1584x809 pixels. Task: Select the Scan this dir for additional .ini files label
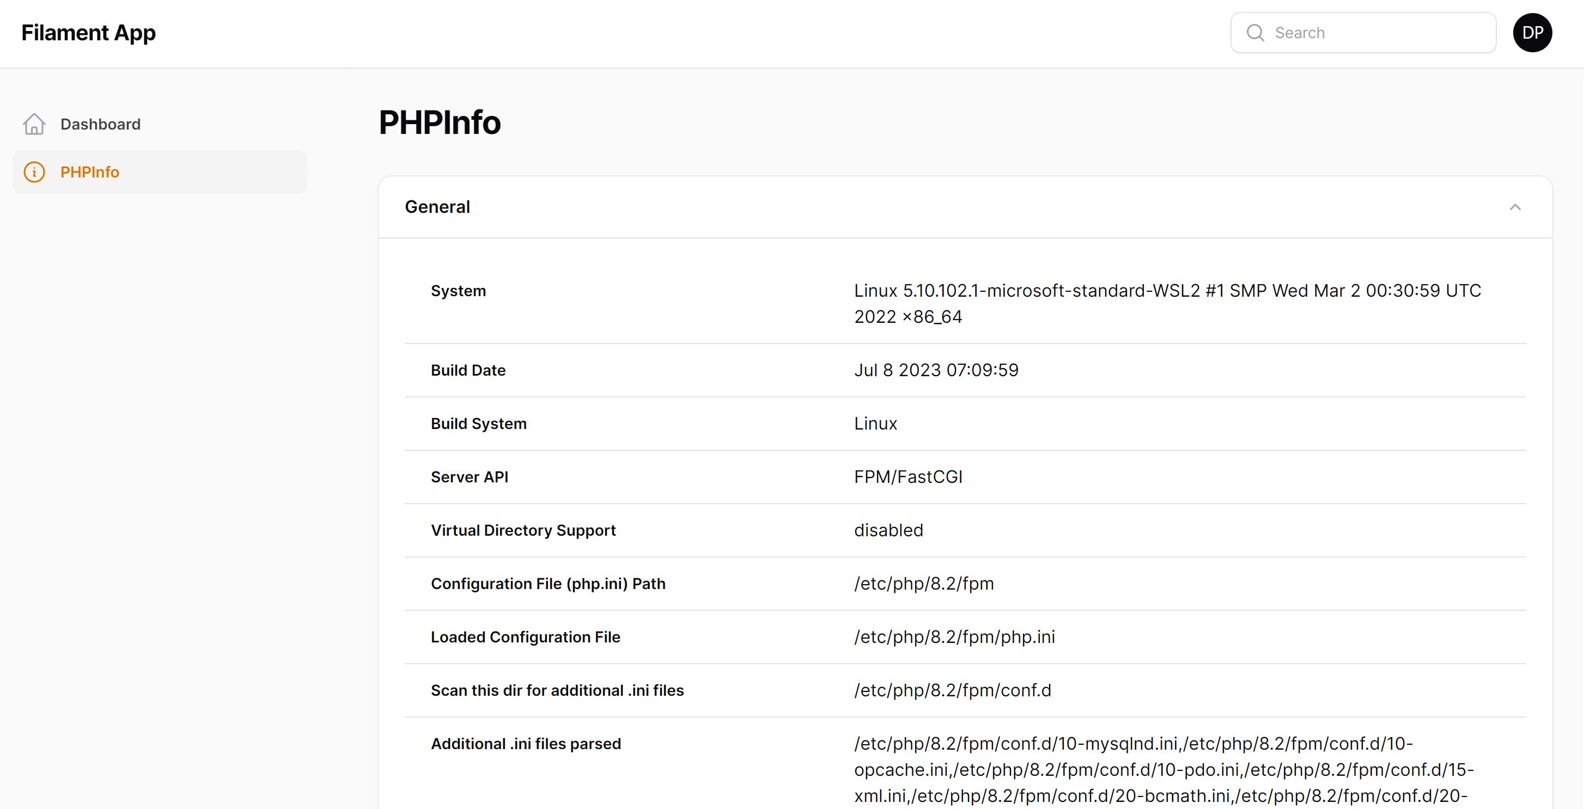557,691
